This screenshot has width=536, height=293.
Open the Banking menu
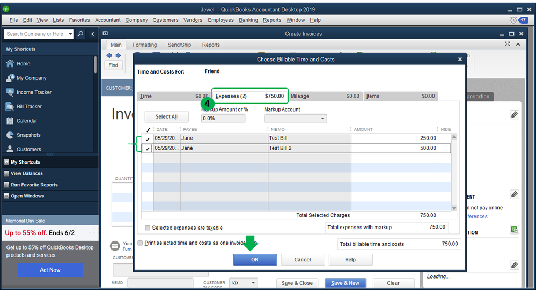(x=248, y=20)
